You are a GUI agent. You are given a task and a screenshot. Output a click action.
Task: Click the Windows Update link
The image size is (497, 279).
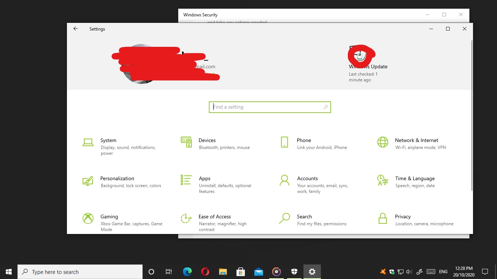pyautogui.click(x=368, y=66)
